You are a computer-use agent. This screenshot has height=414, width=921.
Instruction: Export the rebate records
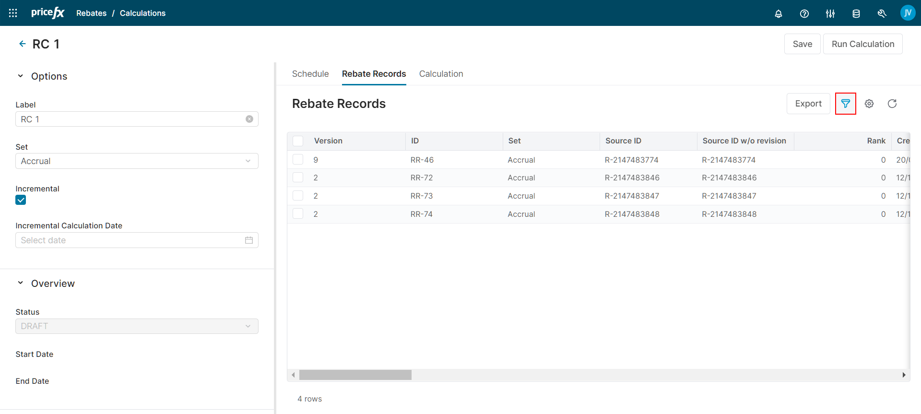[x=808, y=104]
